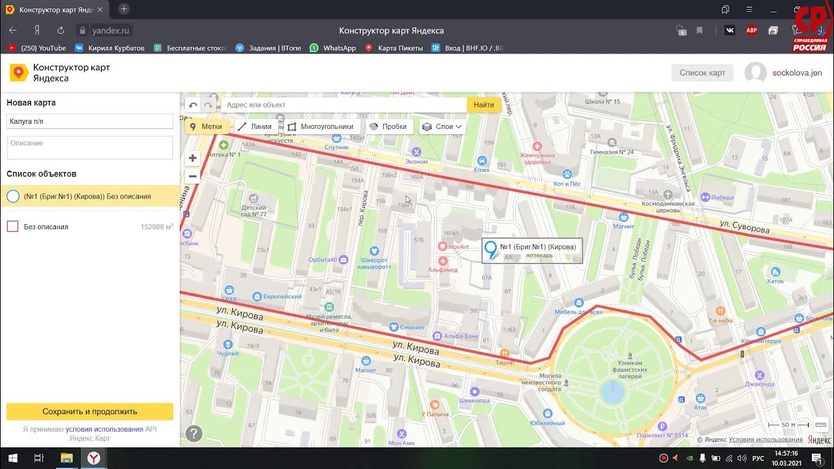Screen dimensions: 834x469
Task: Click the sockolova.jen username
Action: tap(797, 73)
